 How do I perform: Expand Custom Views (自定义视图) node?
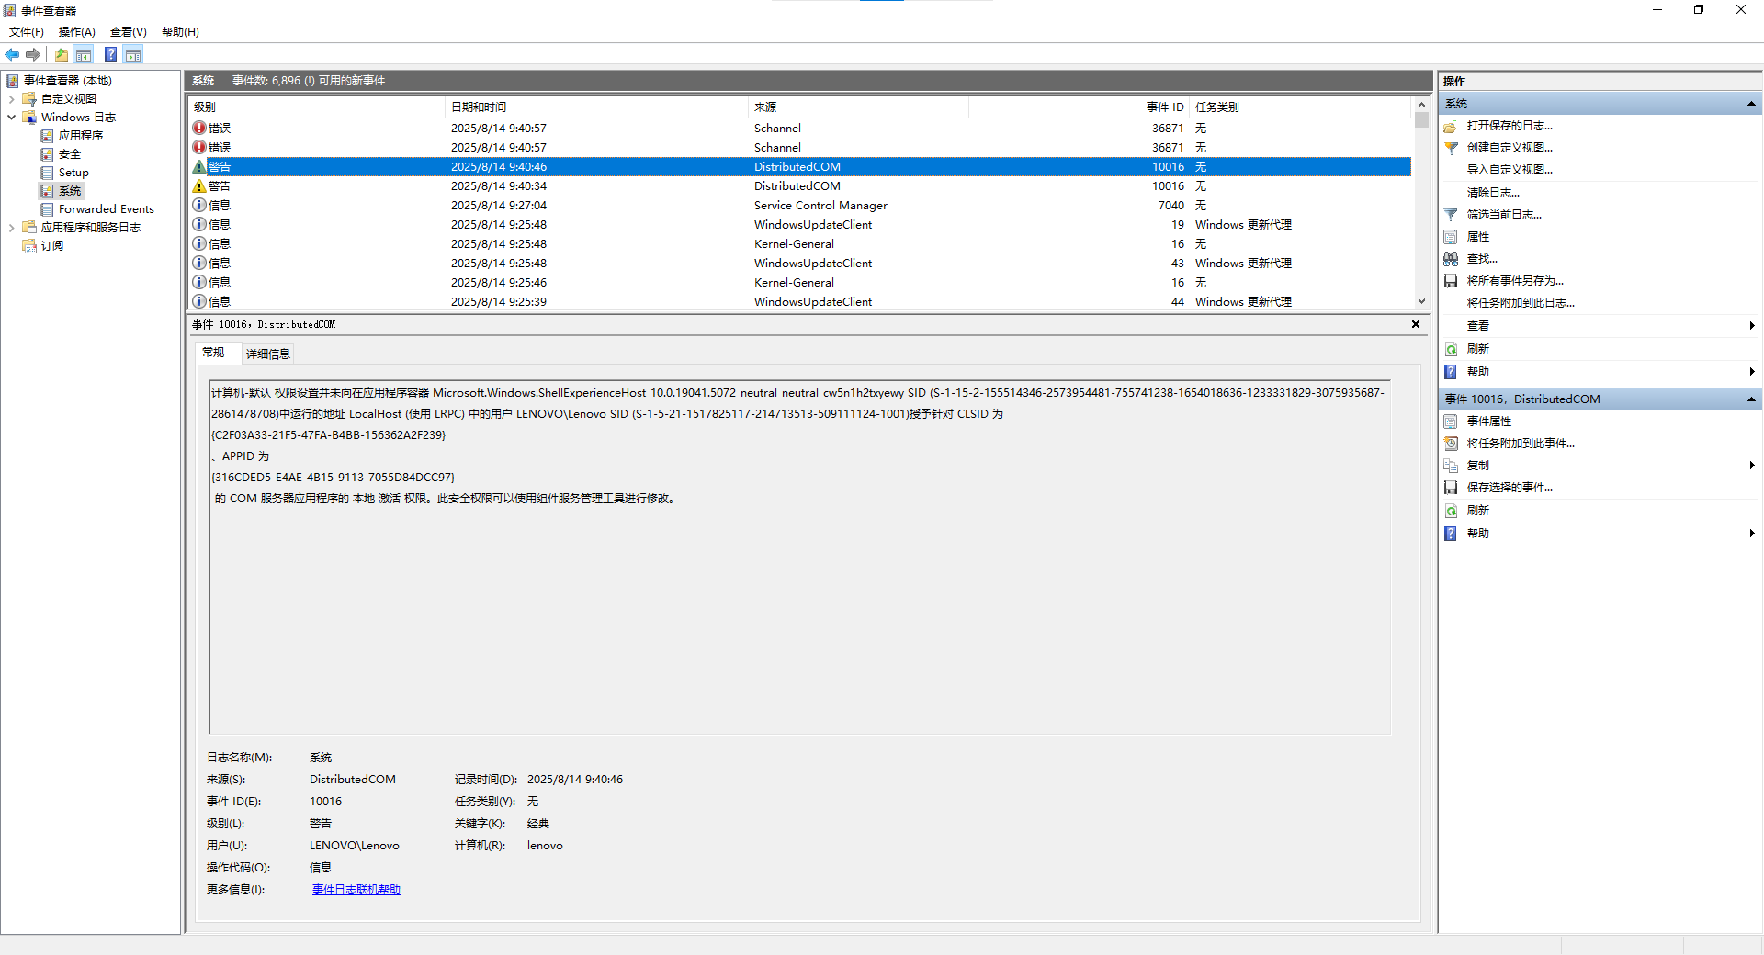11,99
